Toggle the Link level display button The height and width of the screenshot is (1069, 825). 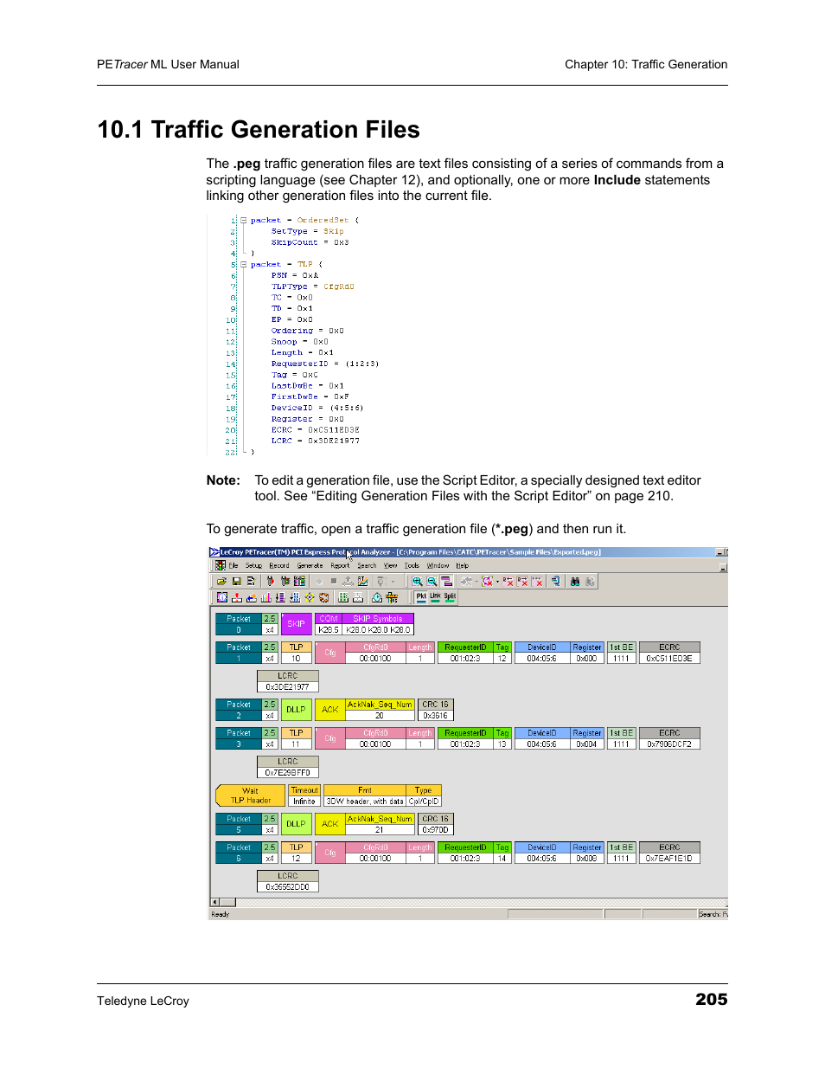pyautogui.click(x=435, y=596)
